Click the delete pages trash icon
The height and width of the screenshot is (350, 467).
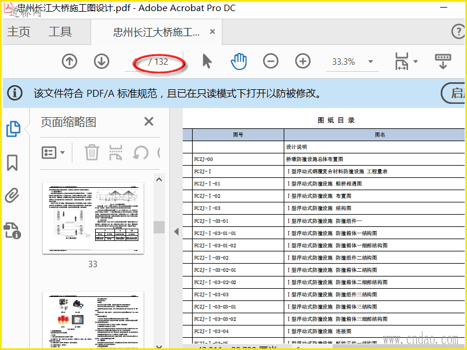coord(92,152)
